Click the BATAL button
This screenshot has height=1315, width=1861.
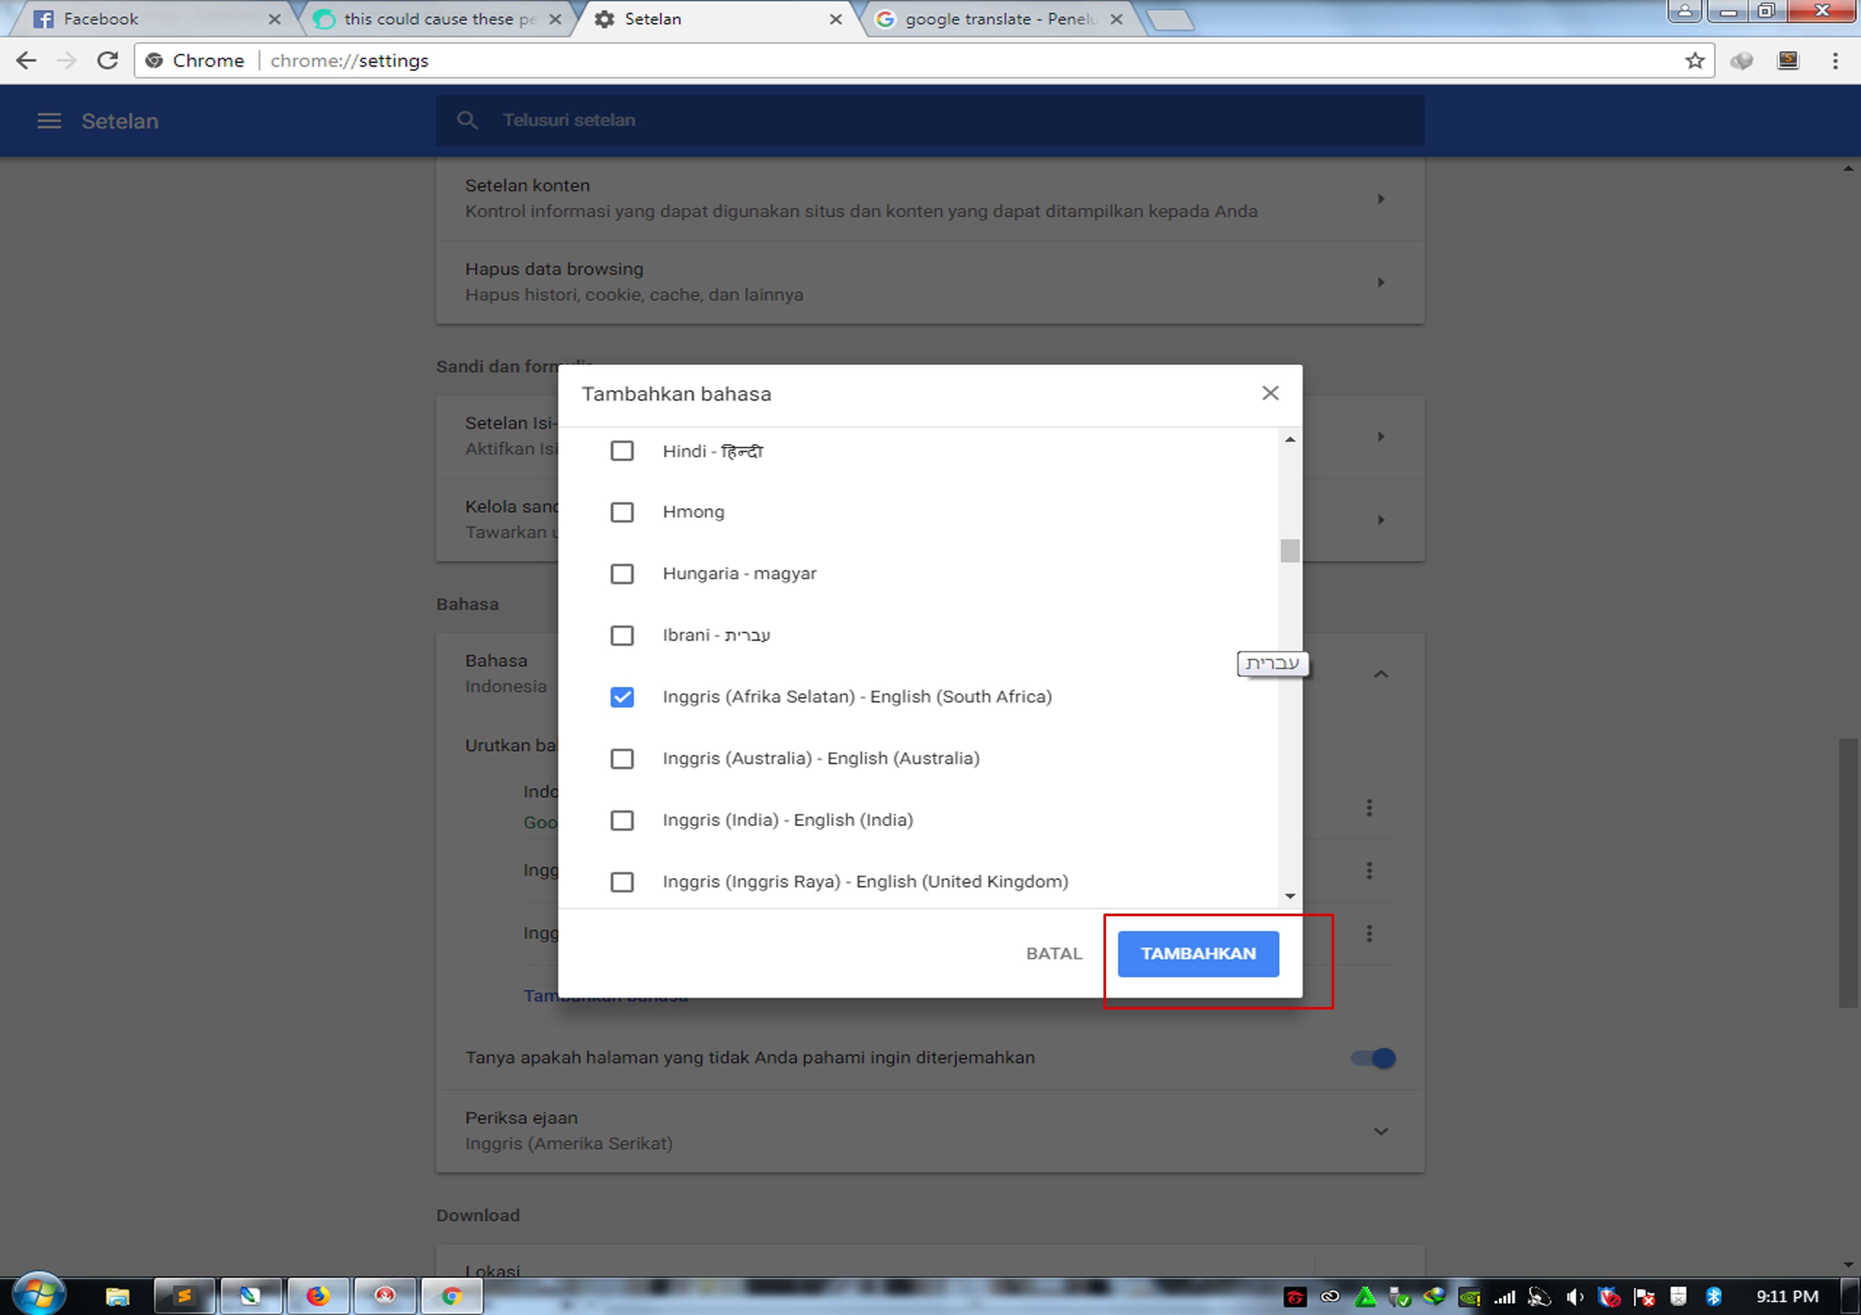click(x=1053, y=953)
